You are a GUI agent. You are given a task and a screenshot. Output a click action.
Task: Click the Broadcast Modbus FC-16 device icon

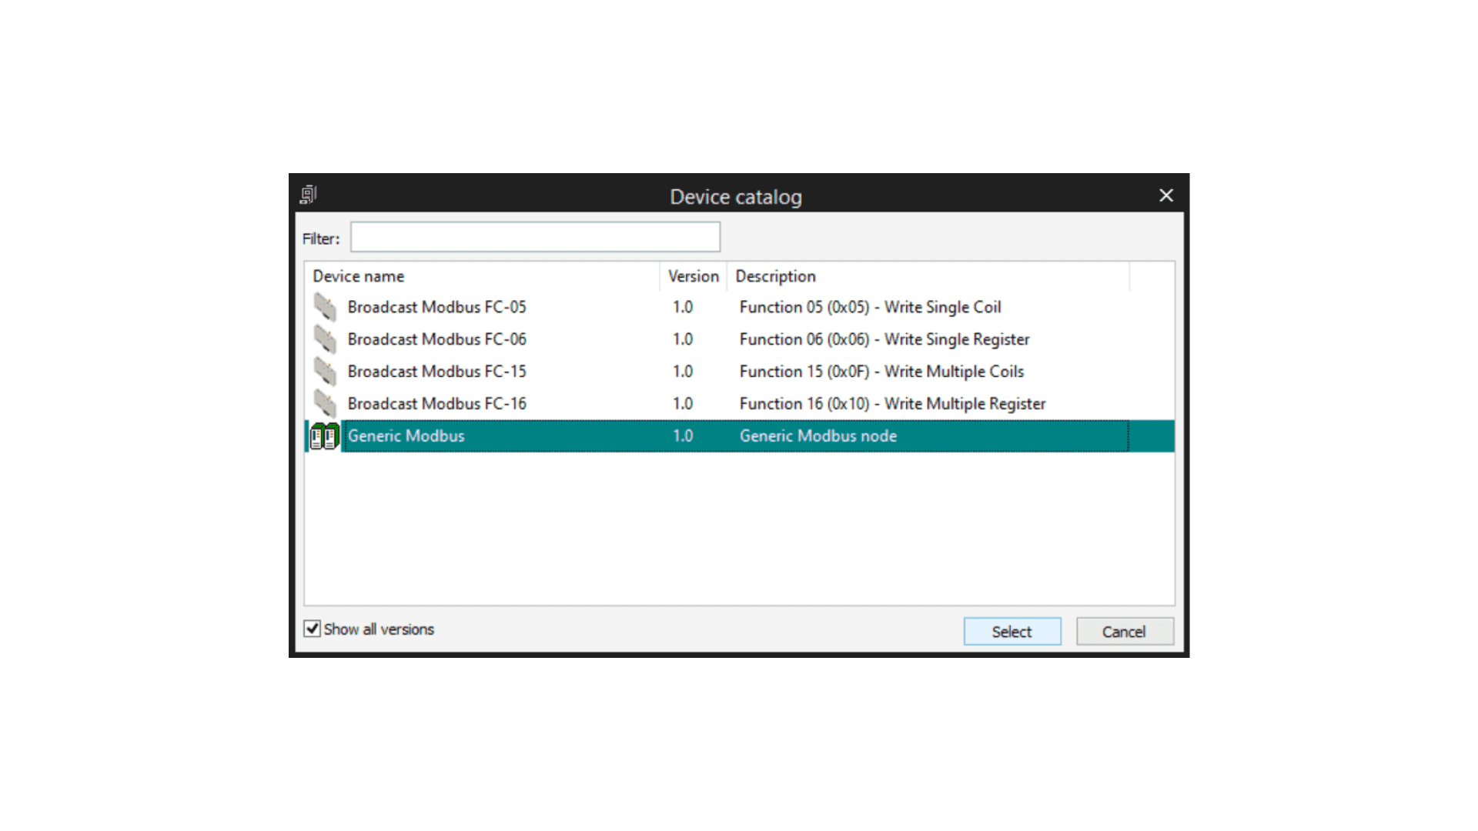(x=325, y=404)
